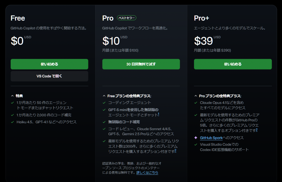Open footnote 2 in the Pro+ plan
Screen dimensions: 282x182
[257, 130]
